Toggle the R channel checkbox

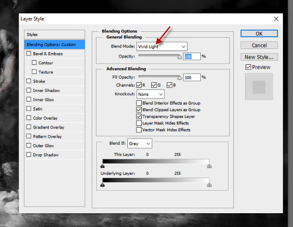pyautogui.click(x=139, y=85)
